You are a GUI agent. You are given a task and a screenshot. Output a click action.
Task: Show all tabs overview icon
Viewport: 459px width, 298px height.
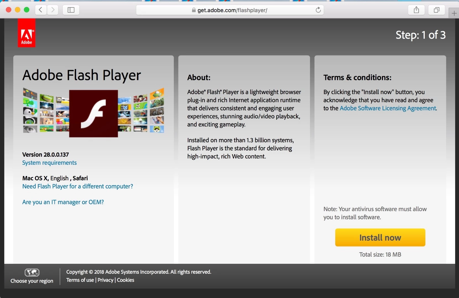pos(436,10)
